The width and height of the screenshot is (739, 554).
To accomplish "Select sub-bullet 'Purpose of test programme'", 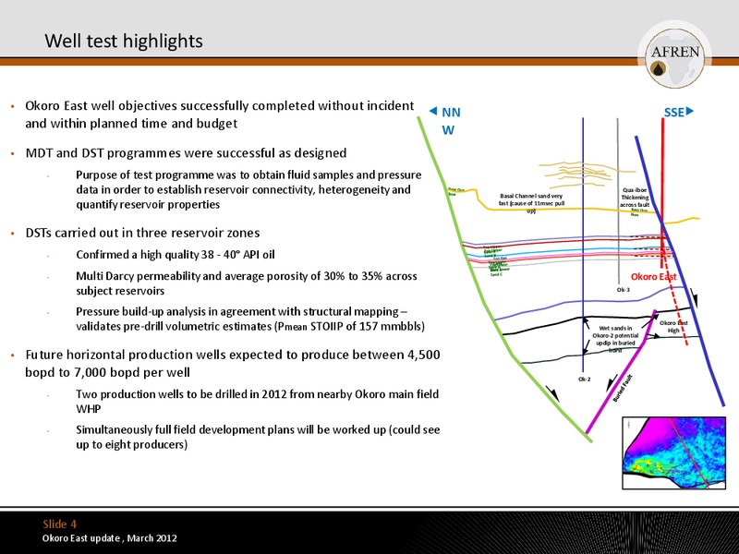I will tap(248, 189).
